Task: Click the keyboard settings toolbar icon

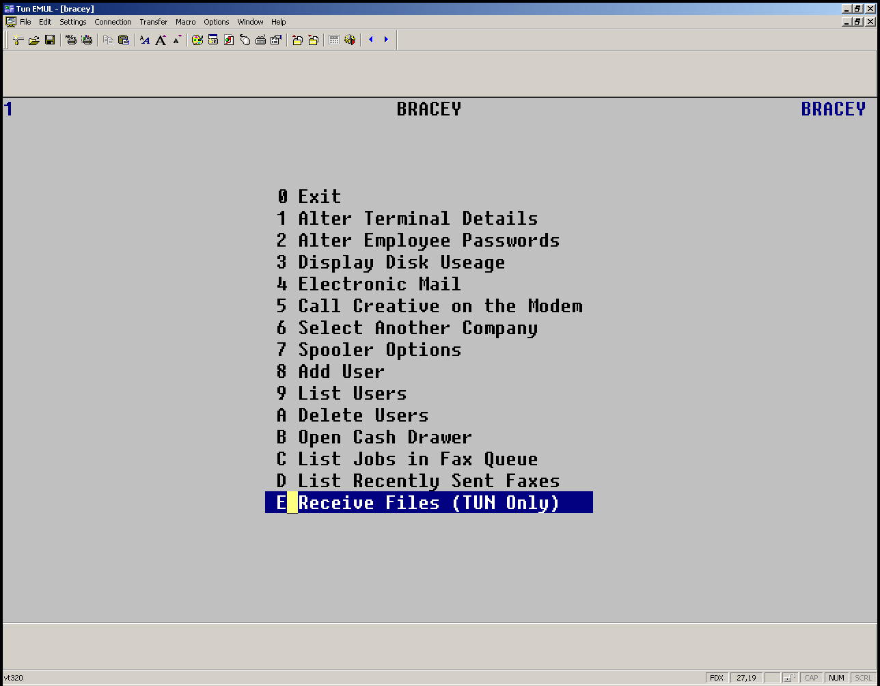Action: tap(260, 40)
